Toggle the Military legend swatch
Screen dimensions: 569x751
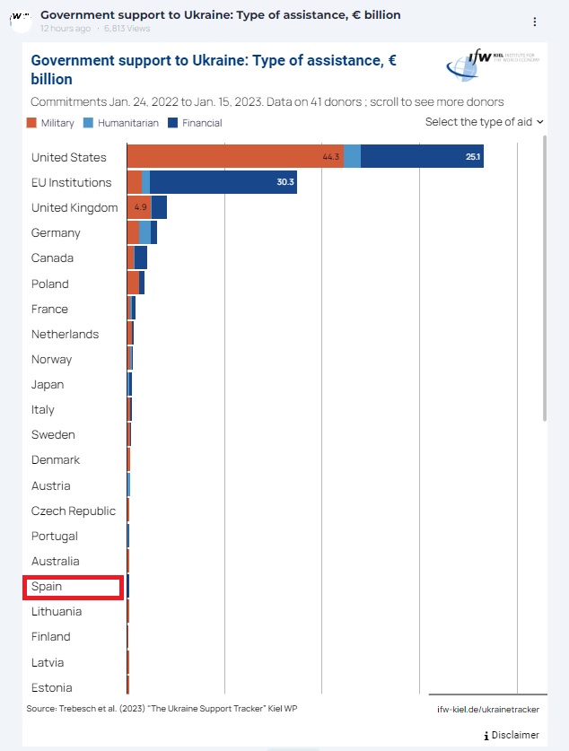tap(32, 123)
